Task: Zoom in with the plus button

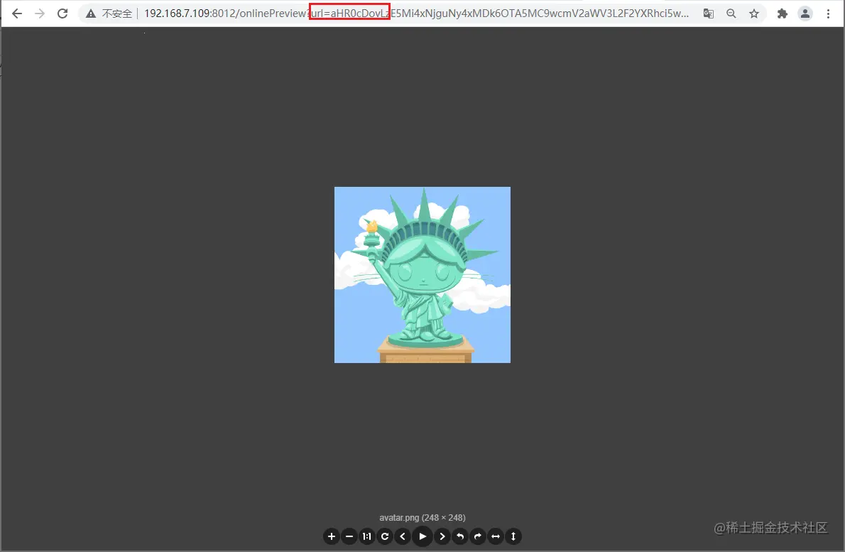Action: [x=332, y=536]
